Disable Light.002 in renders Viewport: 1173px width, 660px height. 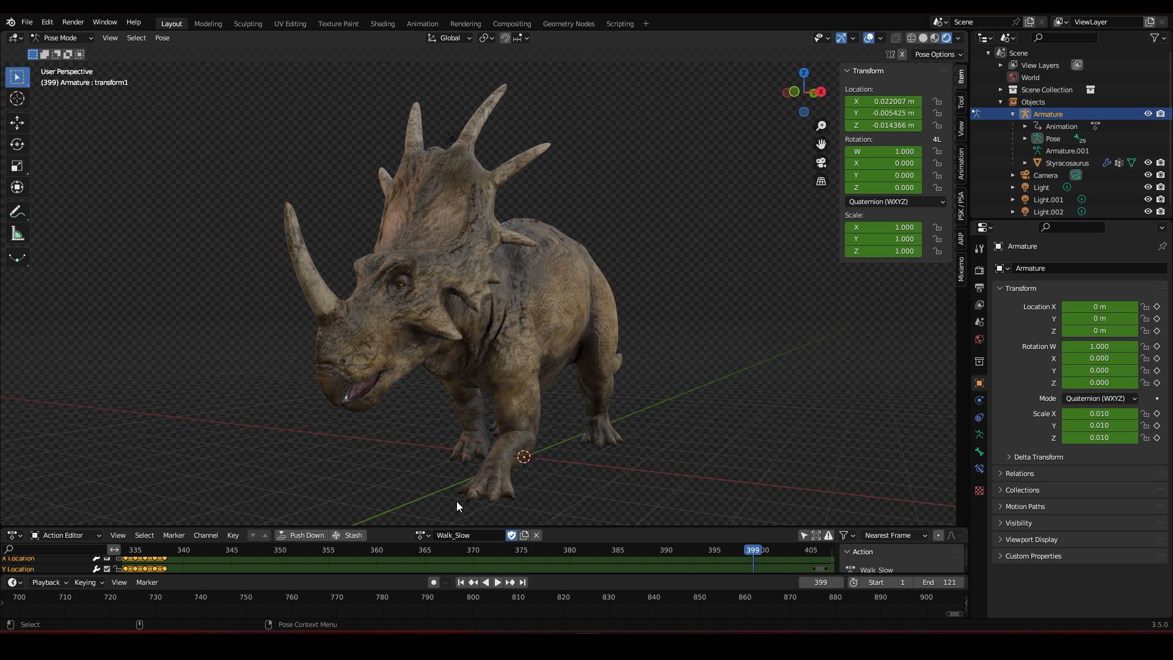(x=1161, y=212)
